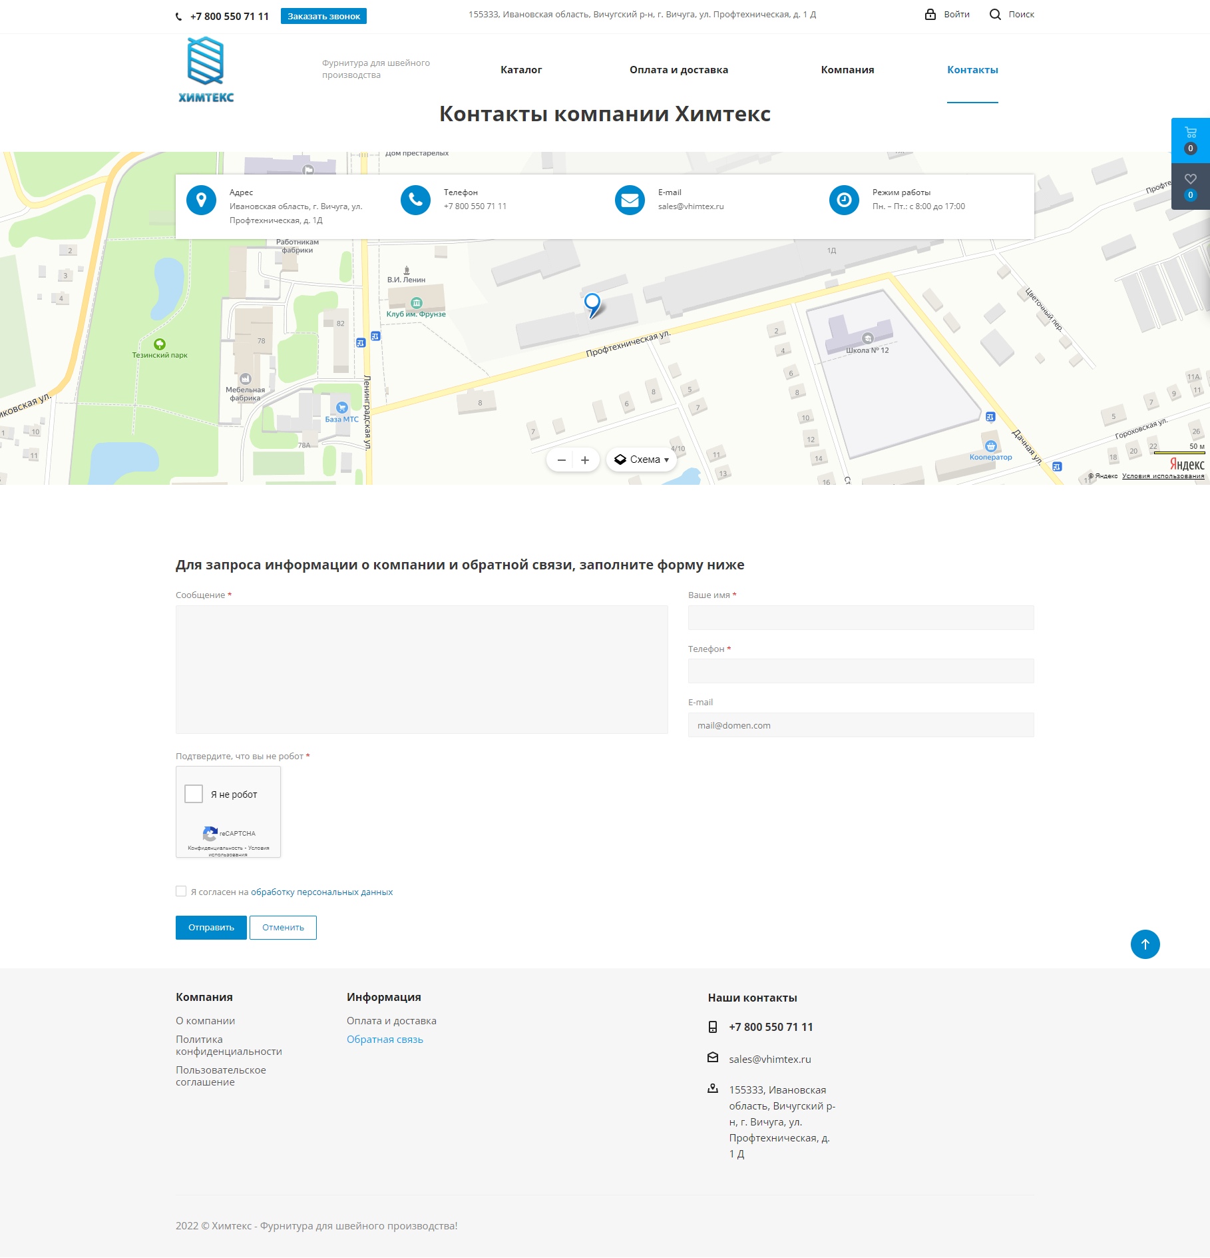This screenshot has width=1210, height=1258.
Task: Click the location pin icon beside Адрес
Action: (201, 200)
